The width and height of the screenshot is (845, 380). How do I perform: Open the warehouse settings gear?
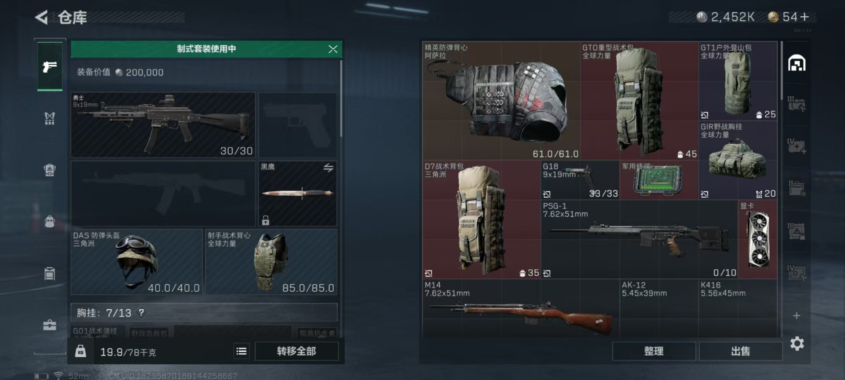797,343
